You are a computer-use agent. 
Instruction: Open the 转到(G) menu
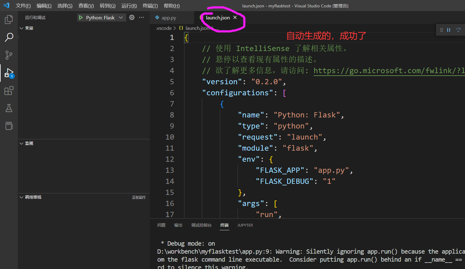(x=108, y=6)
